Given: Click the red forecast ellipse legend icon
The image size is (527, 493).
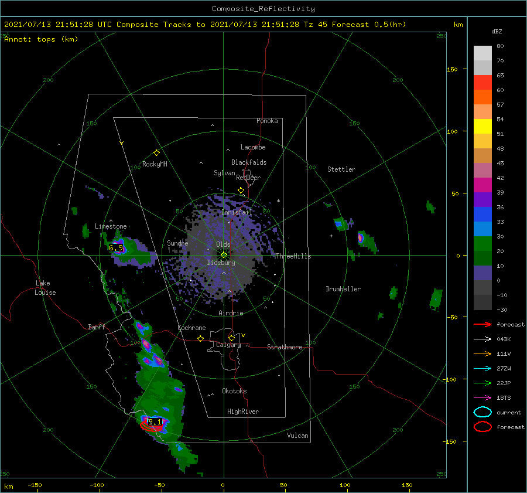Looking at the screenshot, I should [x=482, y=427].
